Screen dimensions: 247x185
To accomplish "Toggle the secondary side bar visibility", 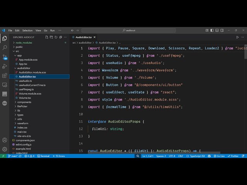I will click(x=222, y=30).
